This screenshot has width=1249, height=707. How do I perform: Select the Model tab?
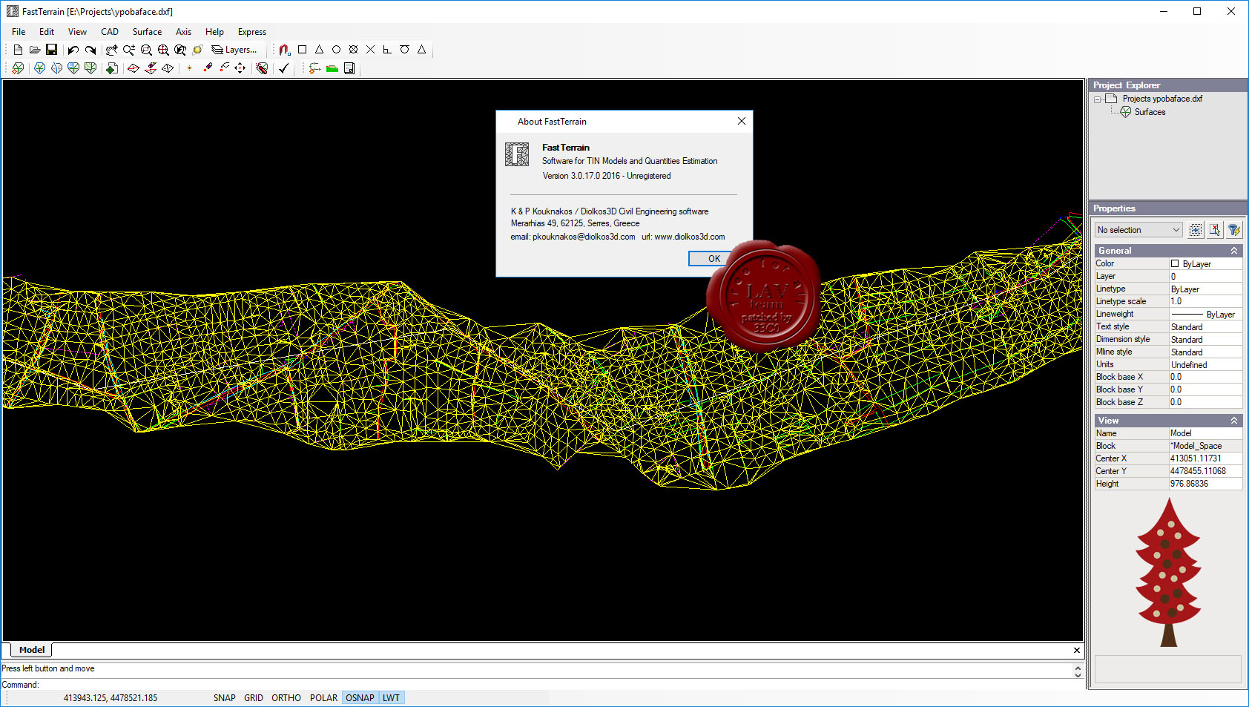32,650
